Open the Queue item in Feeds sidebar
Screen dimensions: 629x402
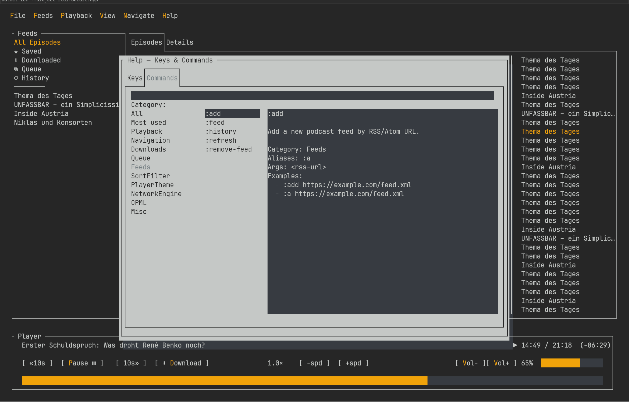(x=31, y=69)
